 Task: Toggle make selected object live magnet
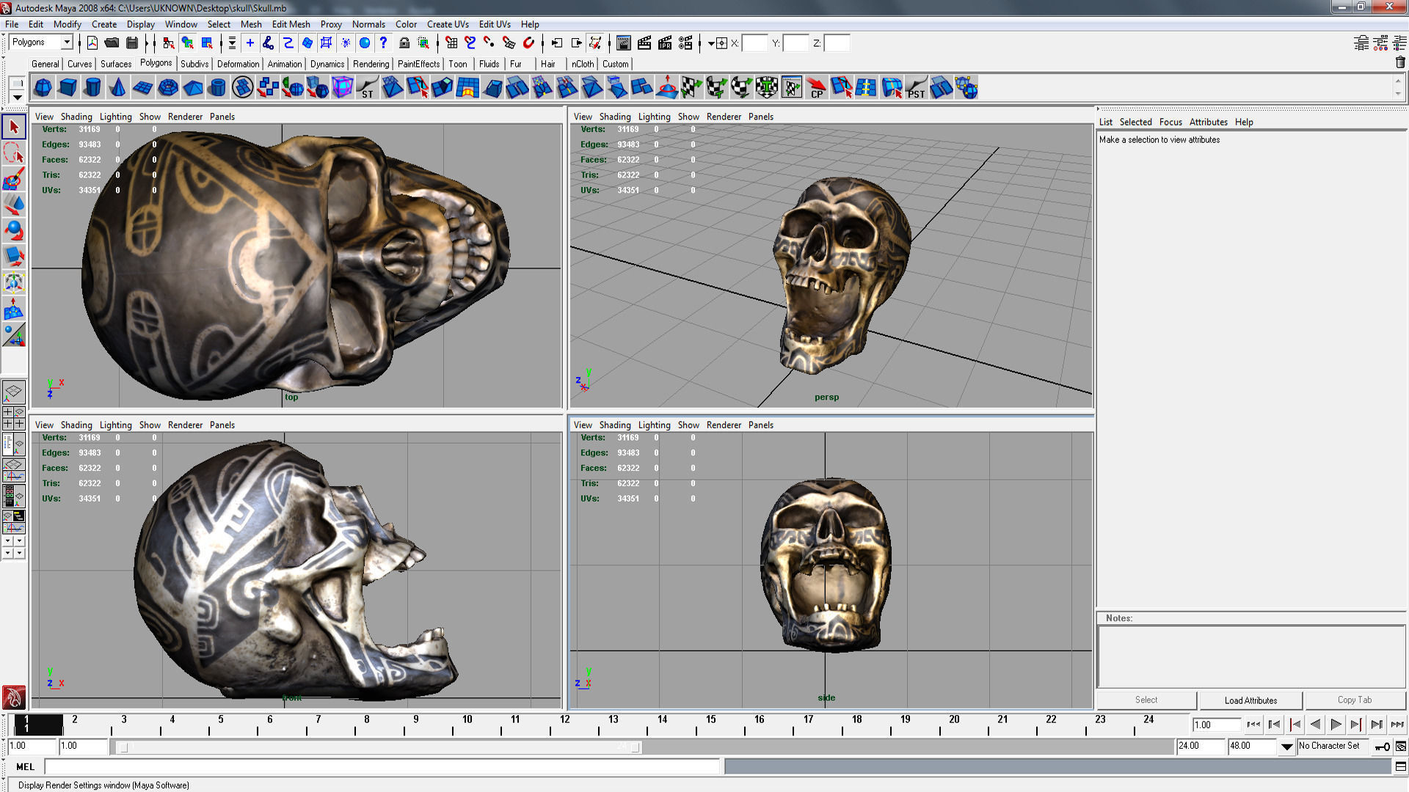click(528, 43)
